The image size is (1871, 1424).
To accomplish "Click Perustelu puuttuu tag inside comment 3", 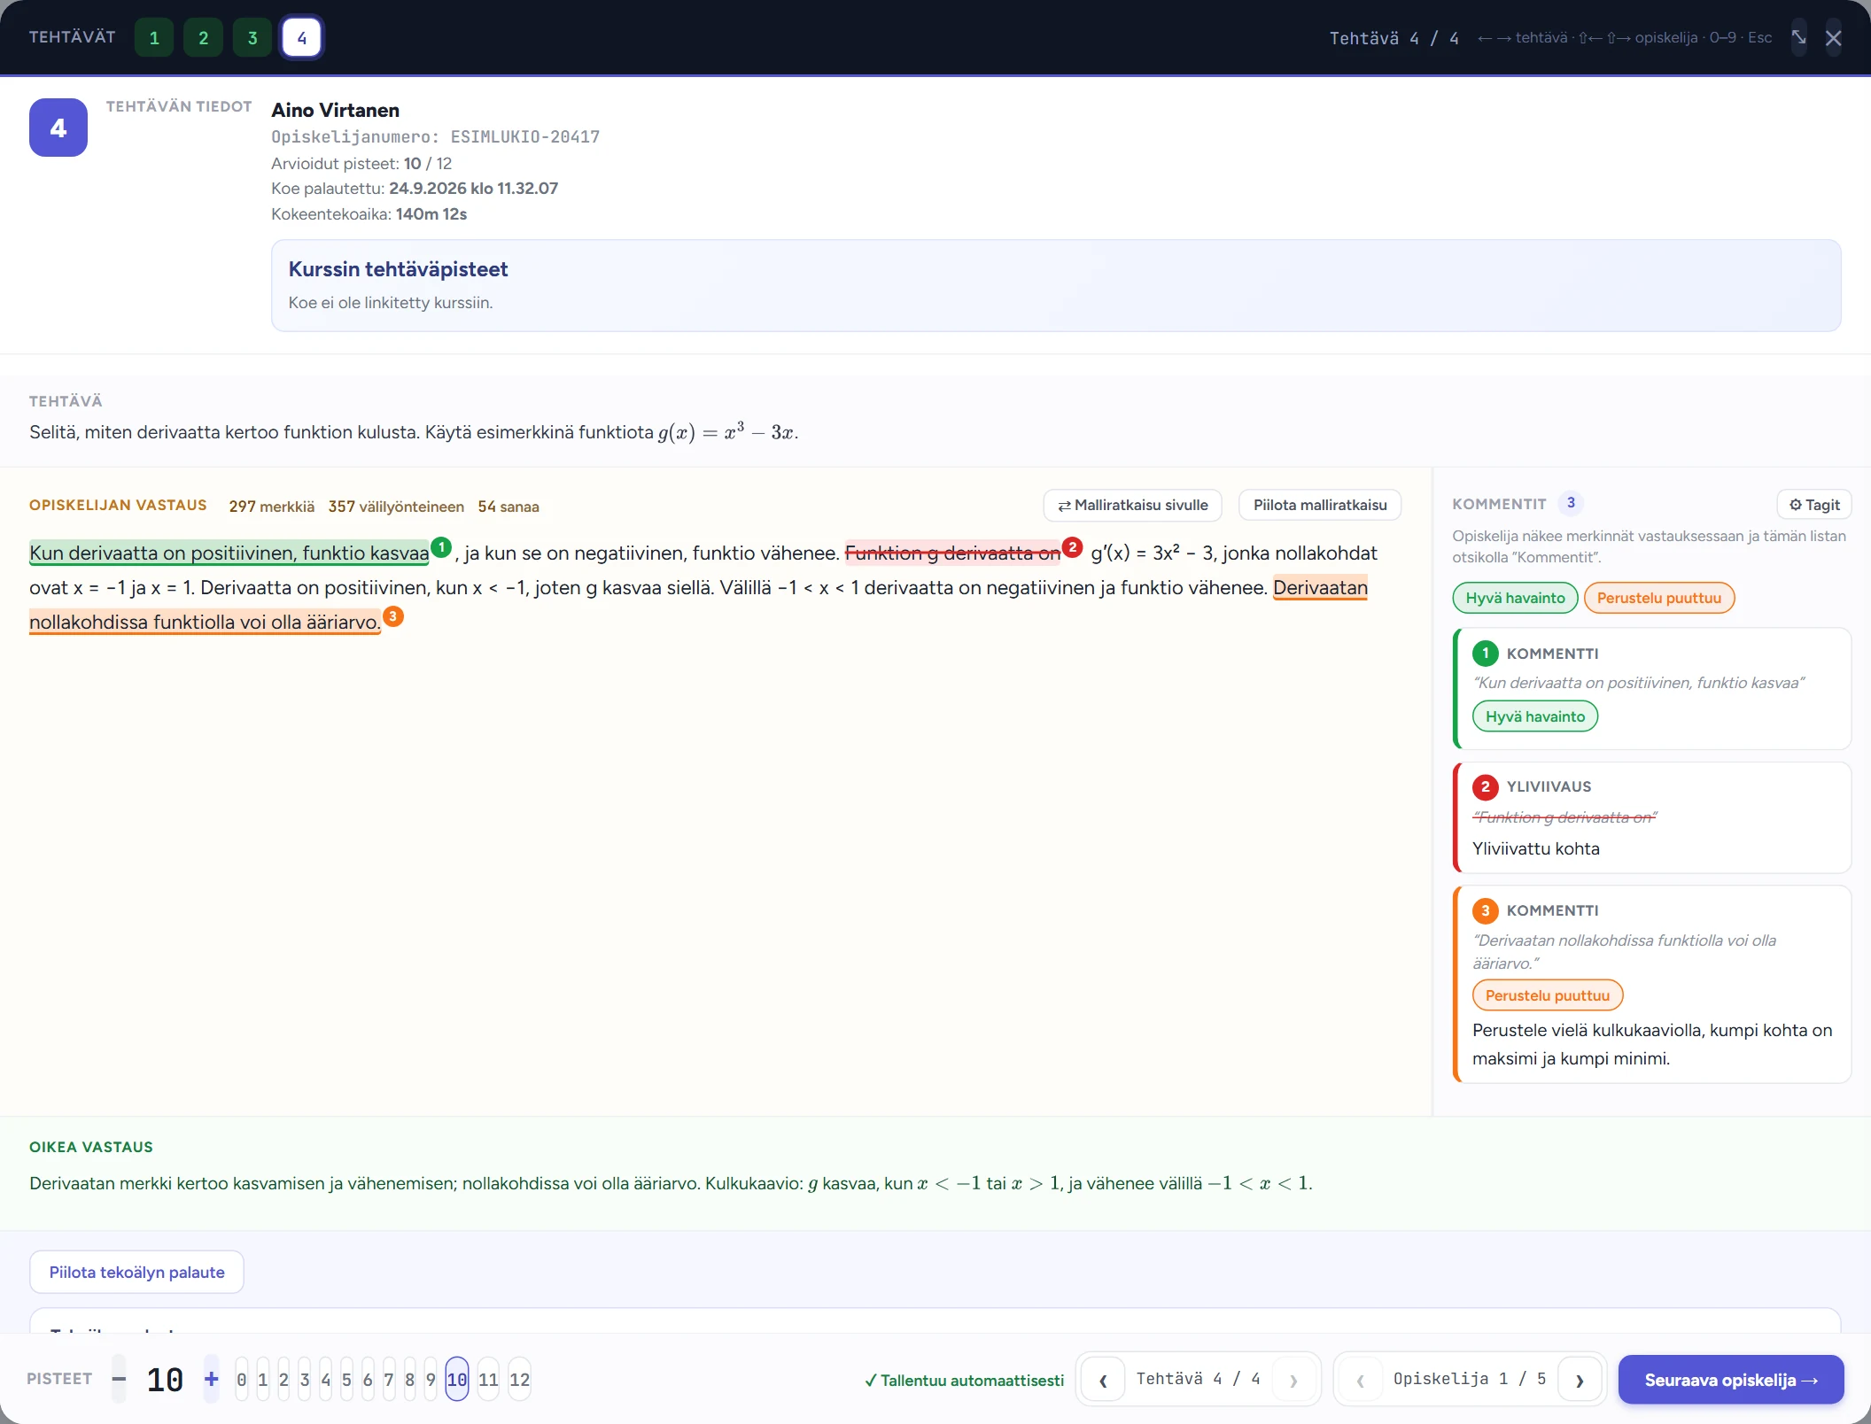I will (1548, 995).
